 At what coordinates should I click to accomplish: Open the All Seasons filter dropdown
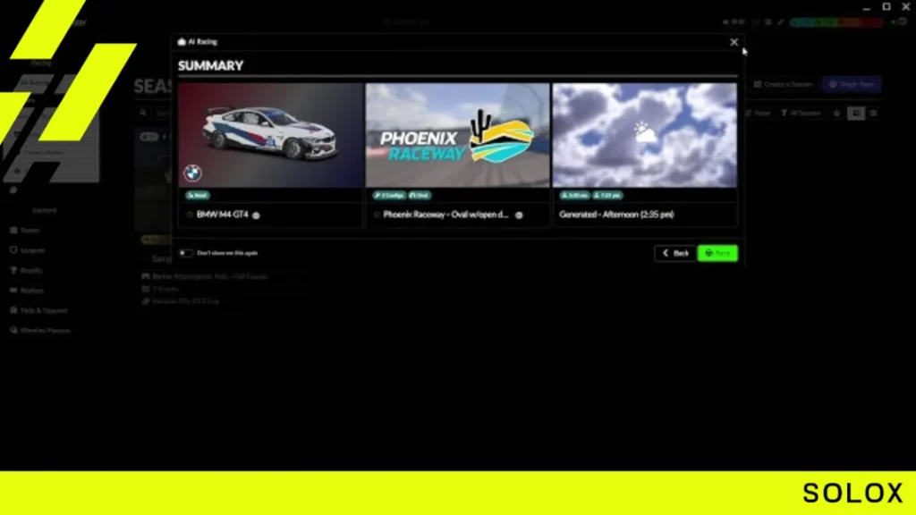(801, 113)
